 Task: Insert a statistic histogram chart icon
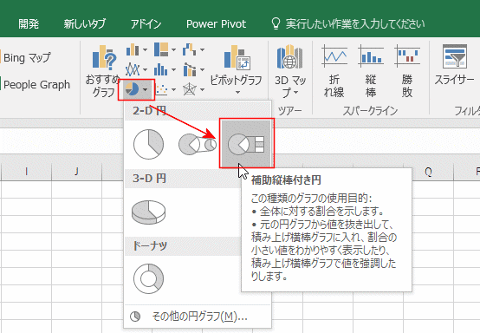point(161,70)
